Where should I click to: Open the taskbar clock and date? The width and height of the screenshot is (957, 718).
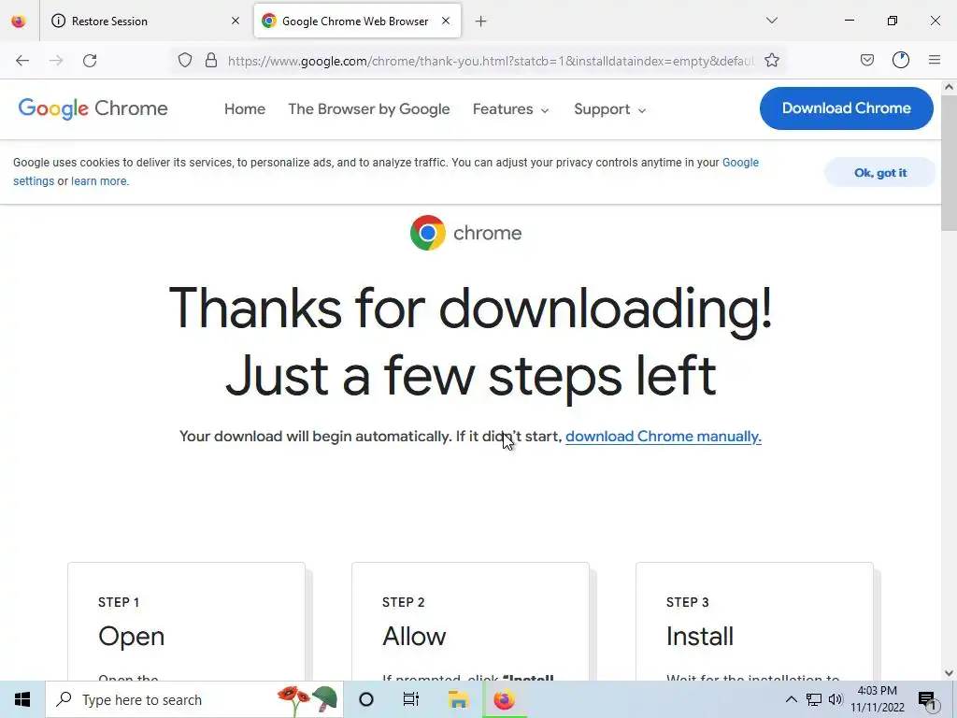point(878,699)
